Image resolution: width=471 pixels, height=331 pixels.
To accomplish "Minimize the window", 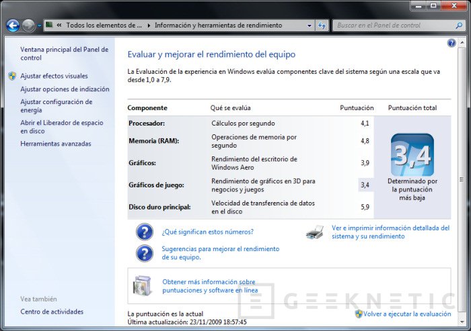I will (x=419, y=5).
